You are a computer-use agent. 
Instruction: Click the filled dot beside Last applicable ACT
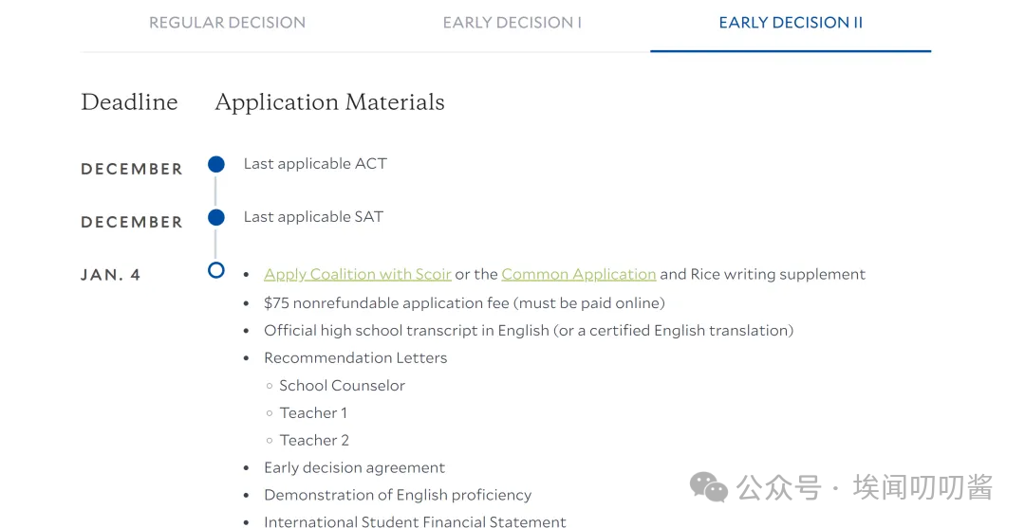coord(216,164)
